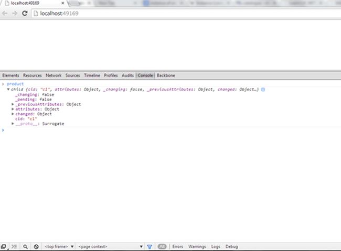This screenshot has width=341, height=251.
Task: Switch to the Audits panel
Action: pyautogui.click(x=127, y=75)
